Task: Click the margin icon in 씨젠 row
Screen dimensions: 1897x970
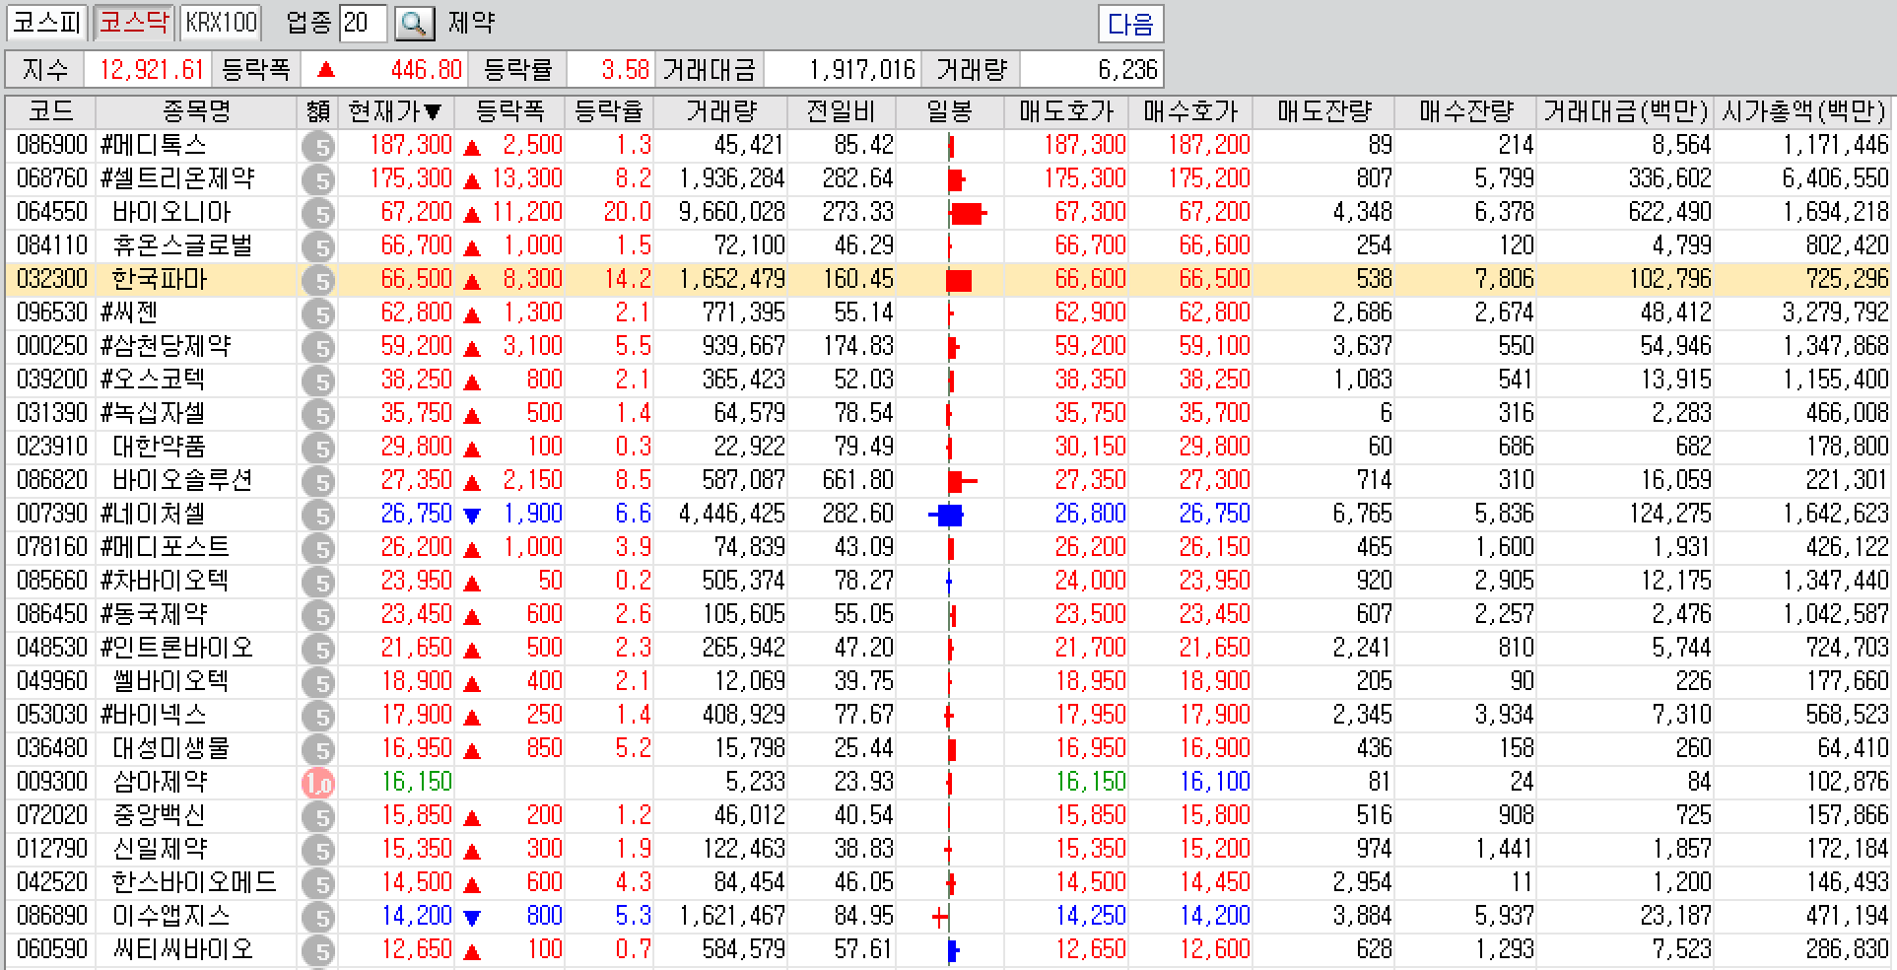Action: click(x=318, y=313)
